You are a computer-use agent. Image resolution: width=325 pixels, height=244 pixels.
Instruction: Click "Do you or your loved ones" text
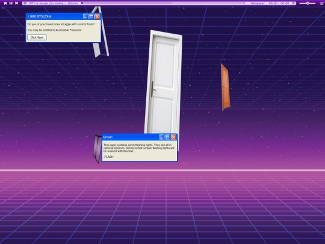click(61, 24)
